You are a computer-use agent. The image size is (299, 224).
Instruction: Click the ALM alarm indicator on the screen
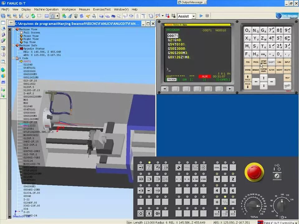point(205,77)
